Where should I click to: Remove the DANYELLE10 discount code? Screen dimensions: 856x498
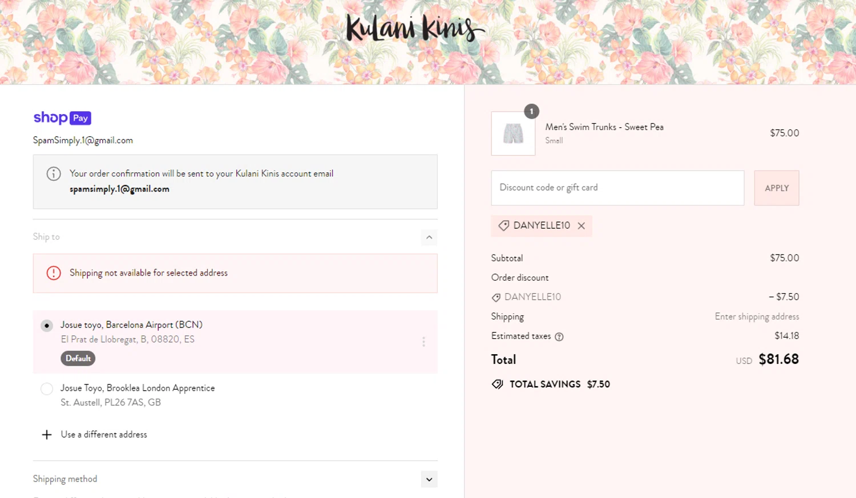coord(581,226)
